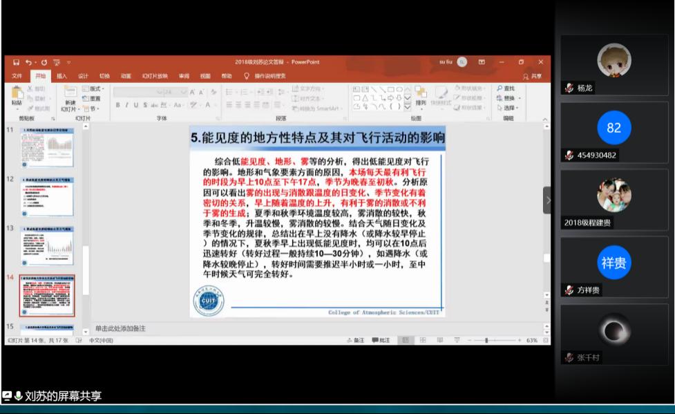The image size is (675, 414).
Task: Switch to Slide Sorter view icon
Action: tap(421, 340)
